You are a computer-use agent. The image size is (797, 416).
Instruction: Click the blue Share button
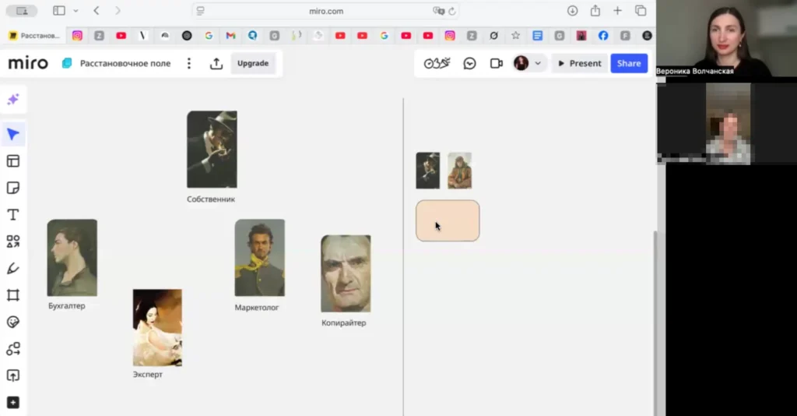click(629, 63)
